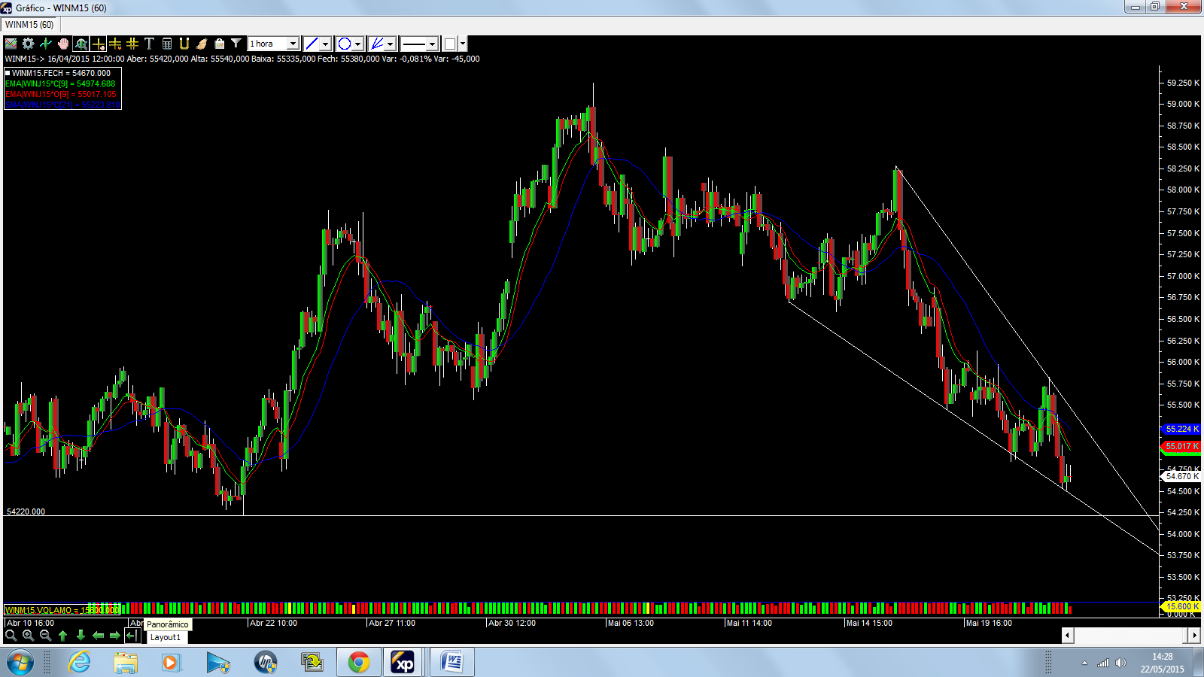Click the green indicator insert icon
This screenshot has width=1204, height=677.
click(x=46, y=44)
